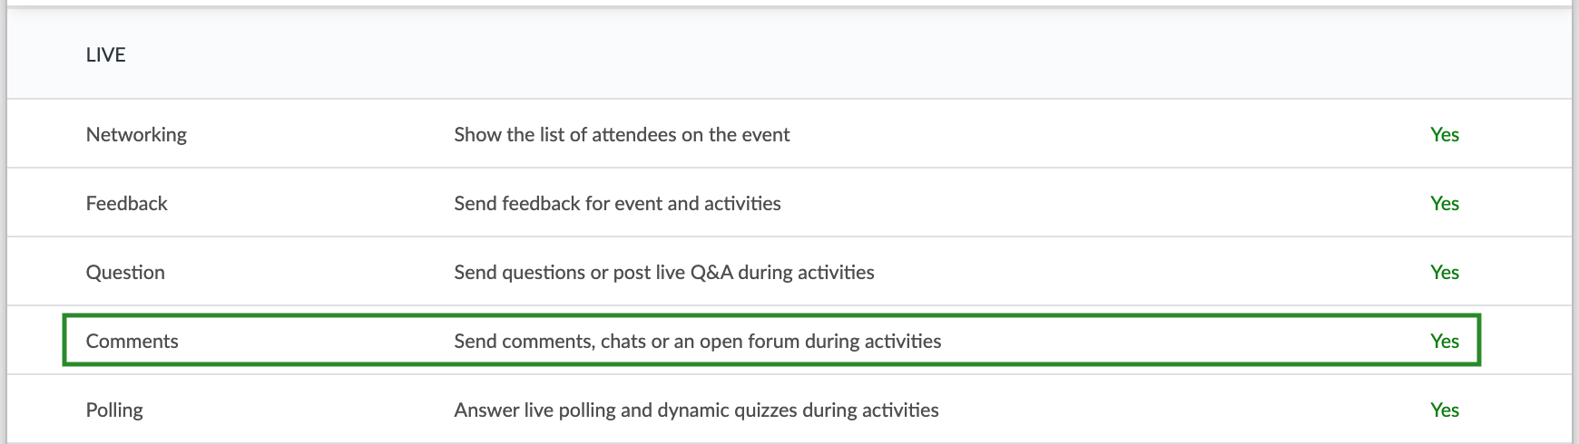Toggle the Networking Yes value
Image resolution: width=1579 pixels, height=444 pixels.
click(x=1445, y=134)
